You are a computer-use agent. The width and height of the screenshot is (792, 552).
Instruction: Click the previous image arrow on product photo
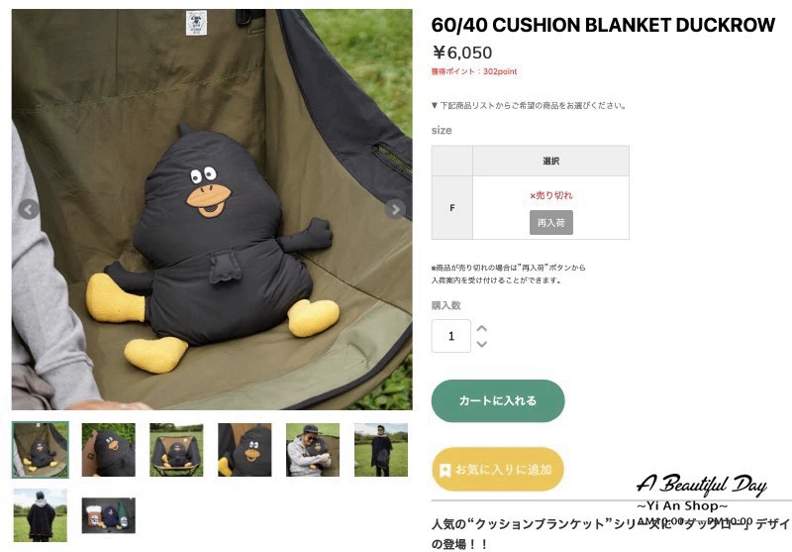29,209
